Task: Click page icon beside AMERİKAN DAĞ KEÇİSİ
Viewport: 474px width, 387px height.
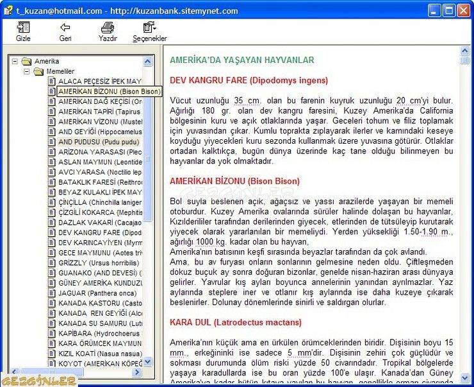Action: 52,101
